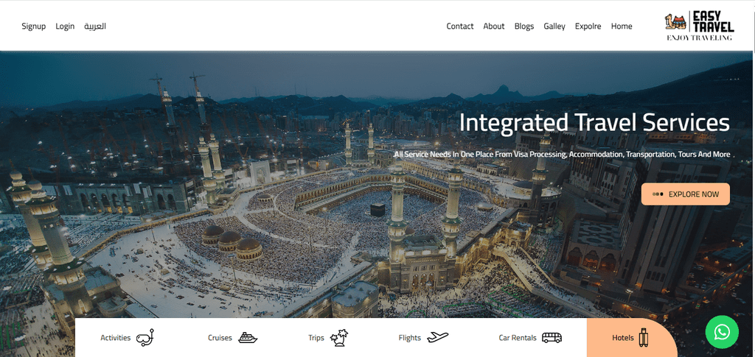Click the 'All Service Needs In One Place' subtitle
The image size is (755, 357).
[x=562, y=155]
